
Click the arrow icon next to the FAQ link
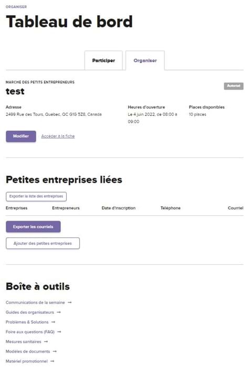click(59, 332)
